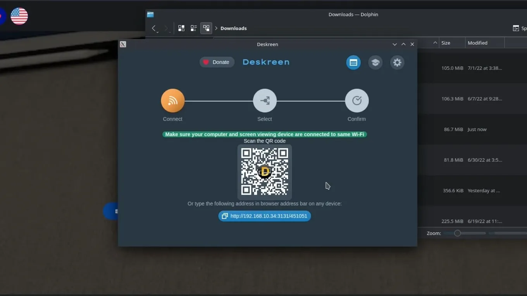This screenshot has height=296, width=527.
Task: Click the Split view icon in Dolphin
Action: [x=516, y=28]
